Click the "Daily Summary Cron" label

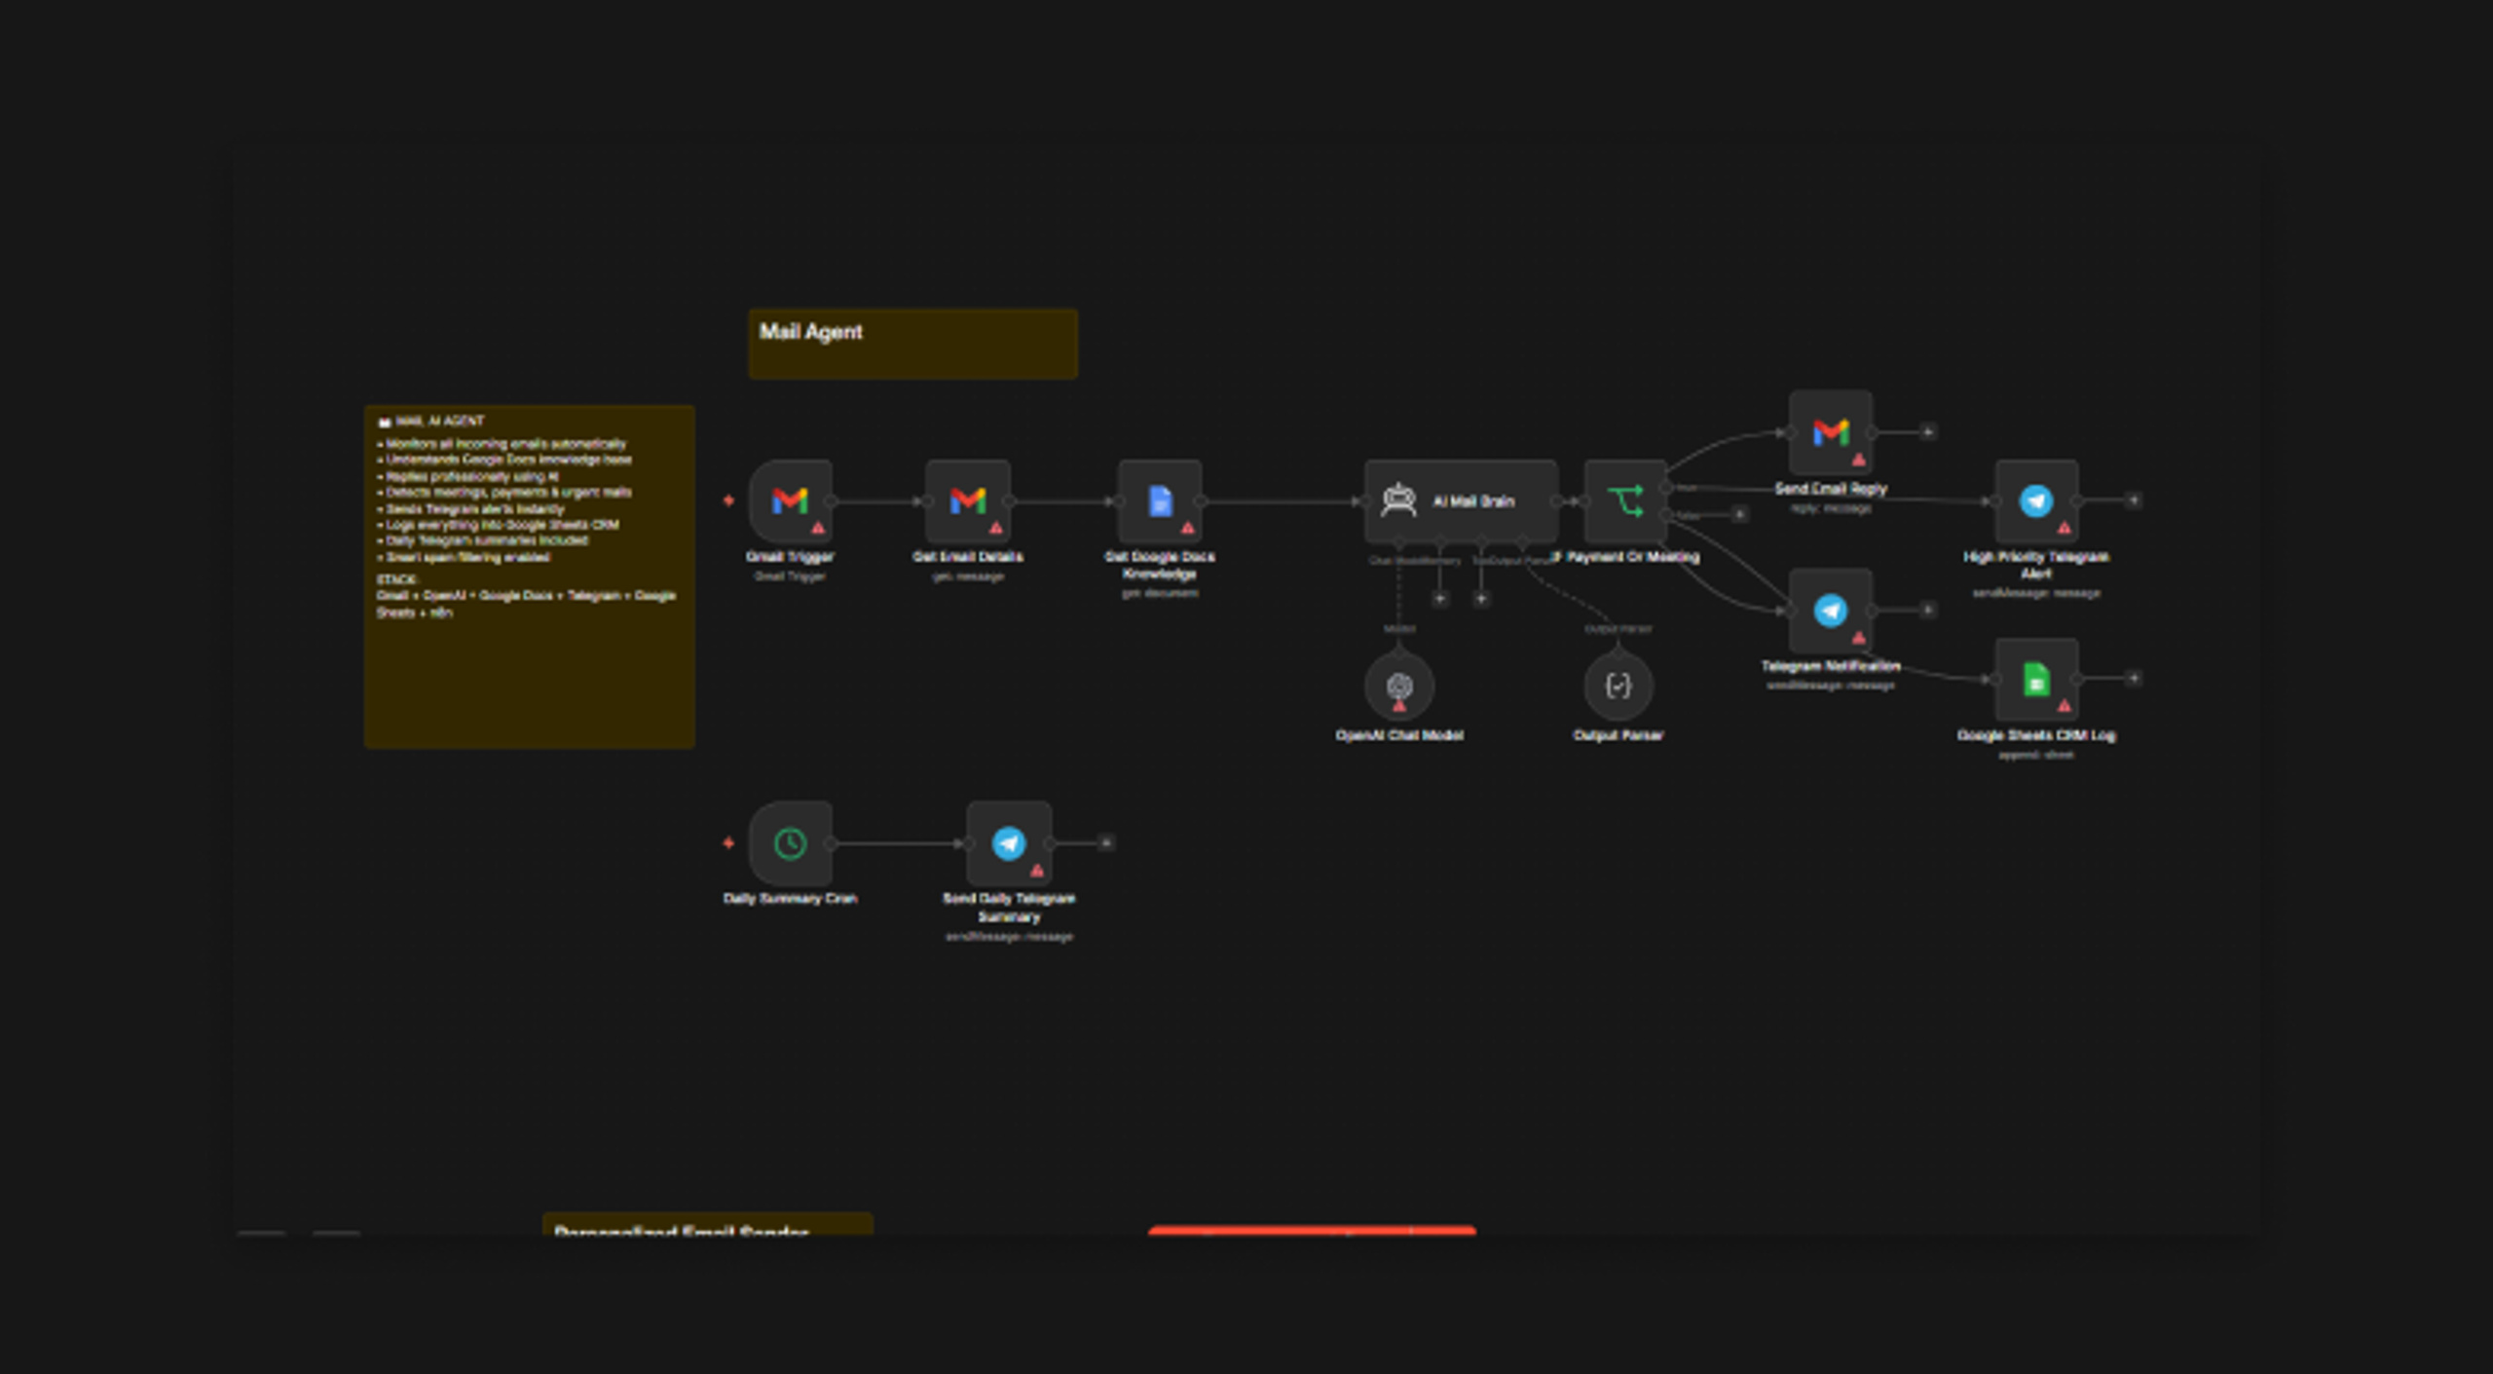790,899
